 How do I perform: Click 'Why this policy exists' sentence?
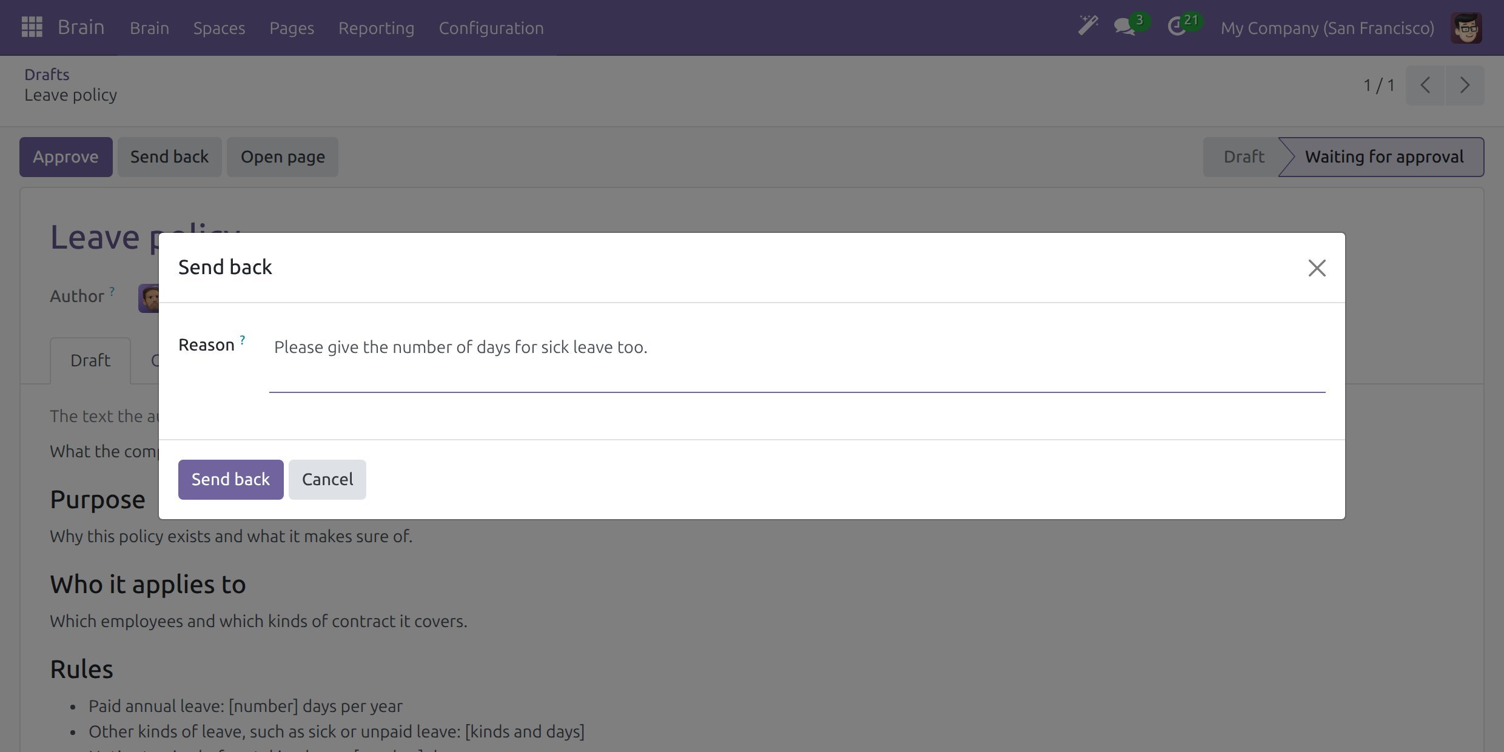[x=231, y=537]
